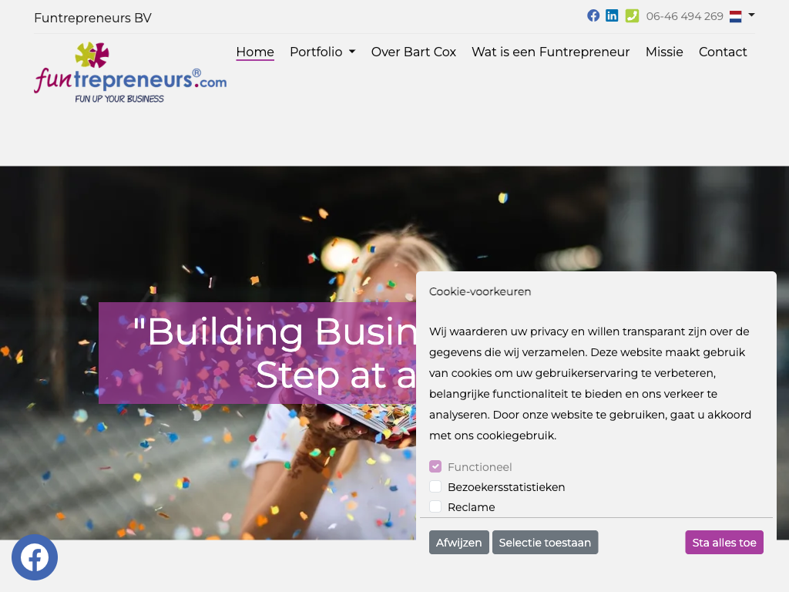Navigate to the Missie page
The height and width of the screenshot is (592, 789).
664,52
